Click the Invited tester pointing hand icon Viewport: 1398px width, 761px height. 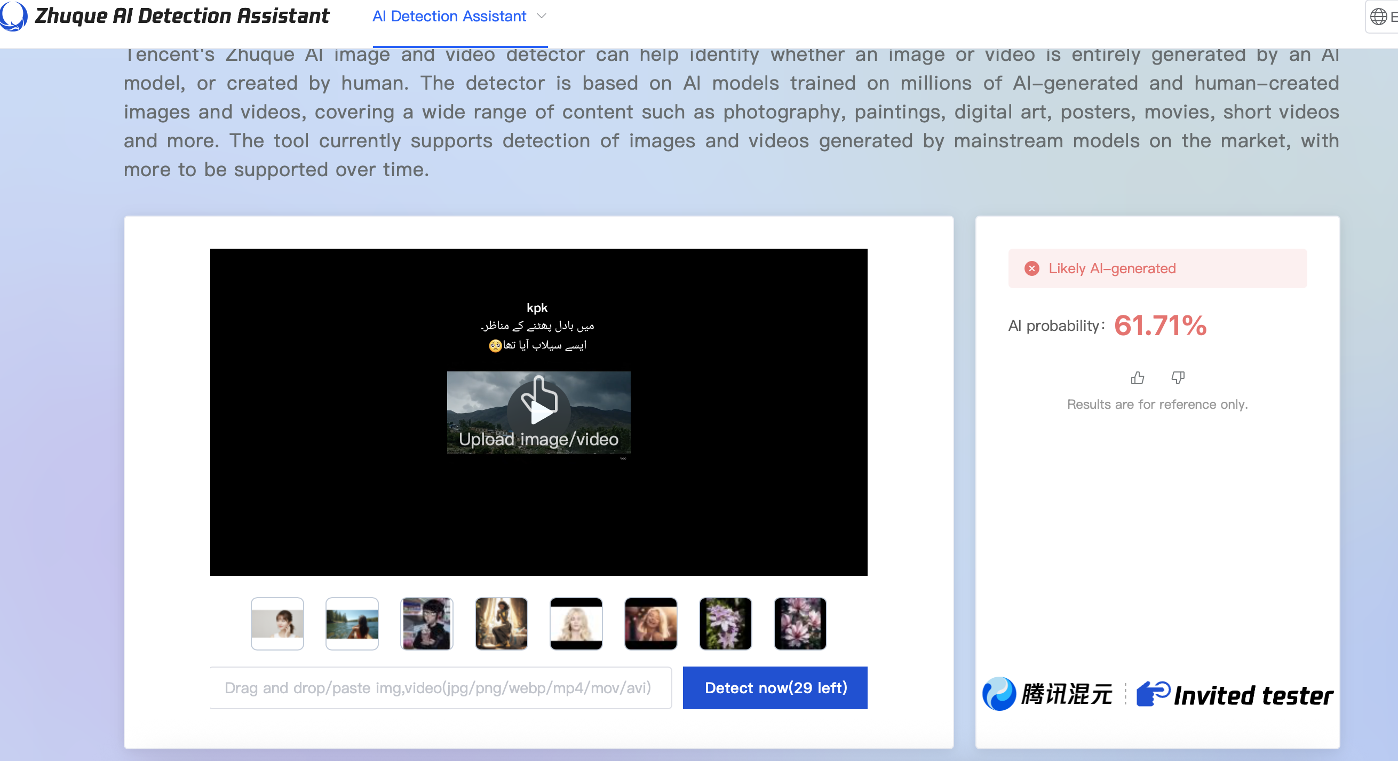(1153, 694)
